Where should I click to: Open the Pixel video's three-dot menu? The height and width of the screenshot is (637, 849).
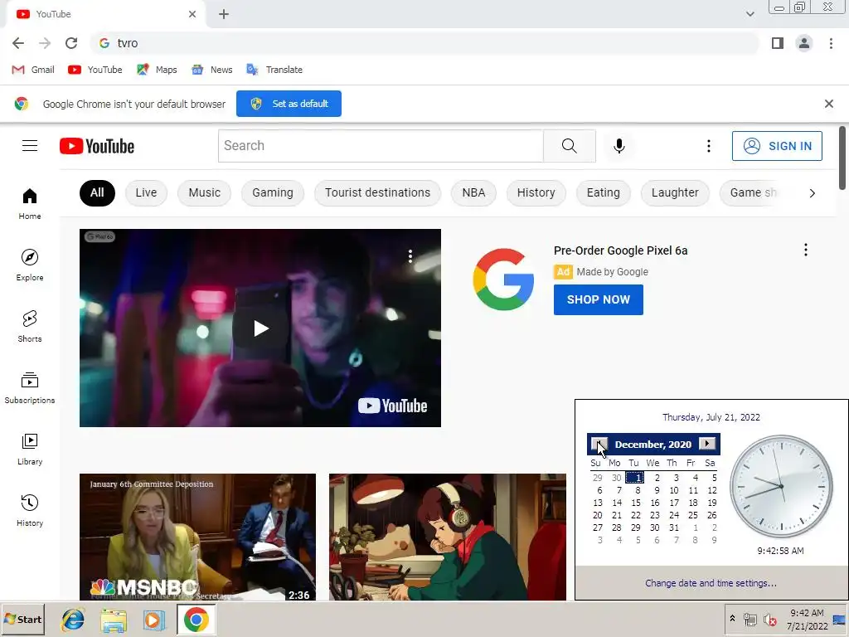click(410, 255)
